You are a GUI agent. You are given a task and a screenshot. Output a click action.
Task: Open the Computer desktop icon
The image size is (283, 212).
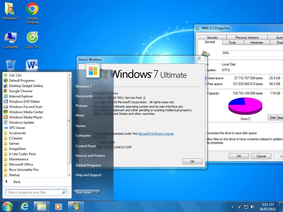tap(11, 40)
